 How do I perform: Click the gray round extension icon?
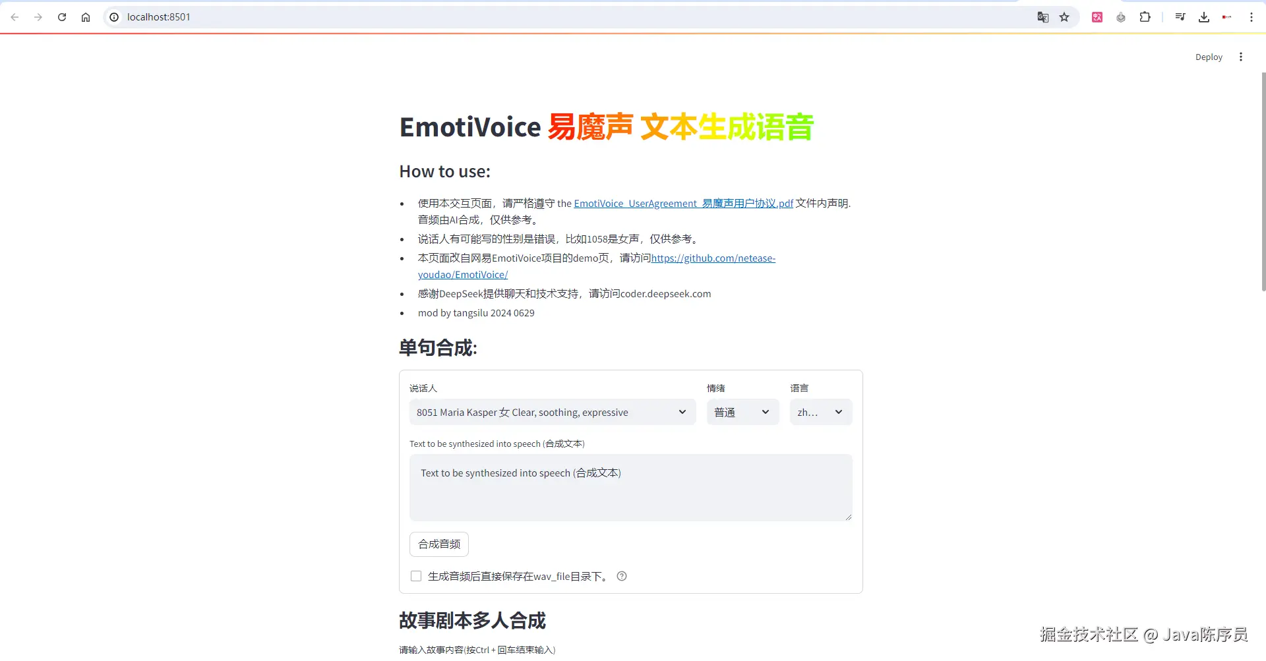pos(1121,17)
